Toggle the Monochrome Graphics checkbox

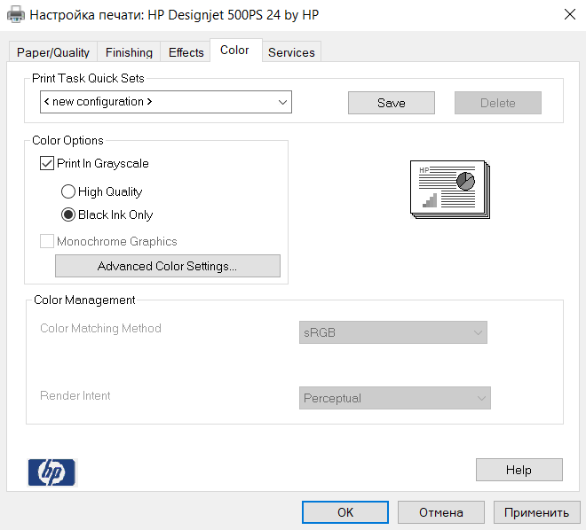(47, 241)
